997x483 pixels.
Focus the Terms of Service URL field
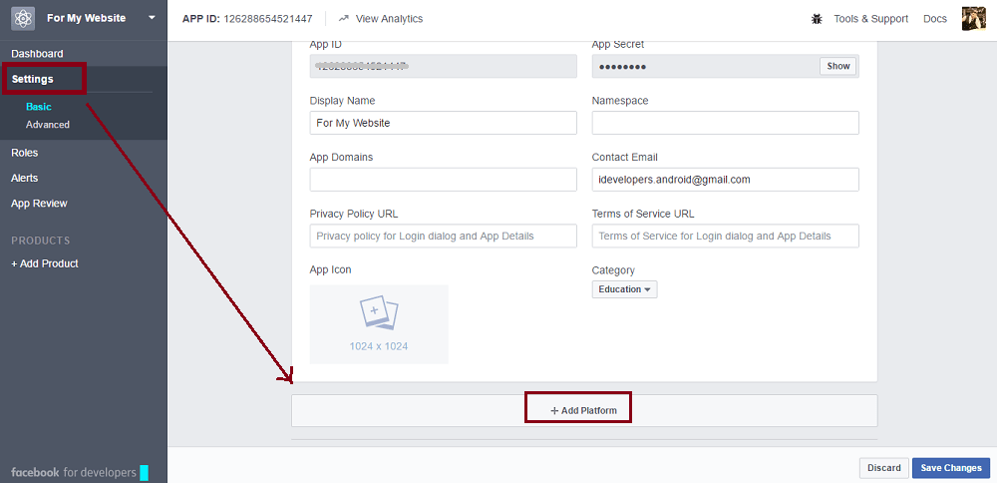tap(726, 236)
